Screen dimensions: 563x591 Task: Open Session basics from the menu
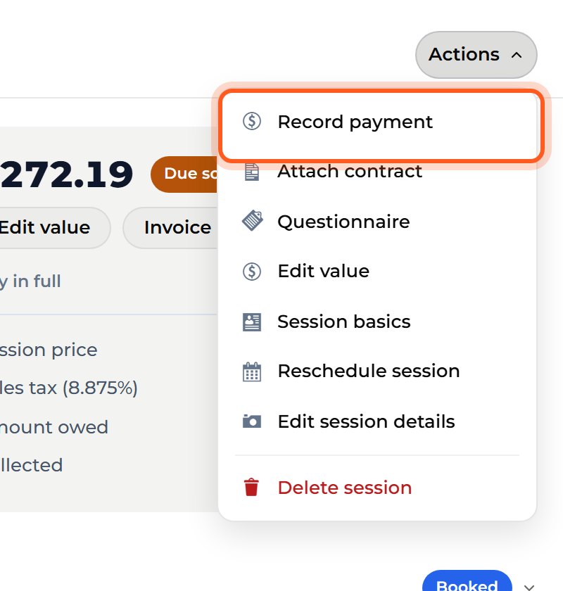tap(377, 322)
